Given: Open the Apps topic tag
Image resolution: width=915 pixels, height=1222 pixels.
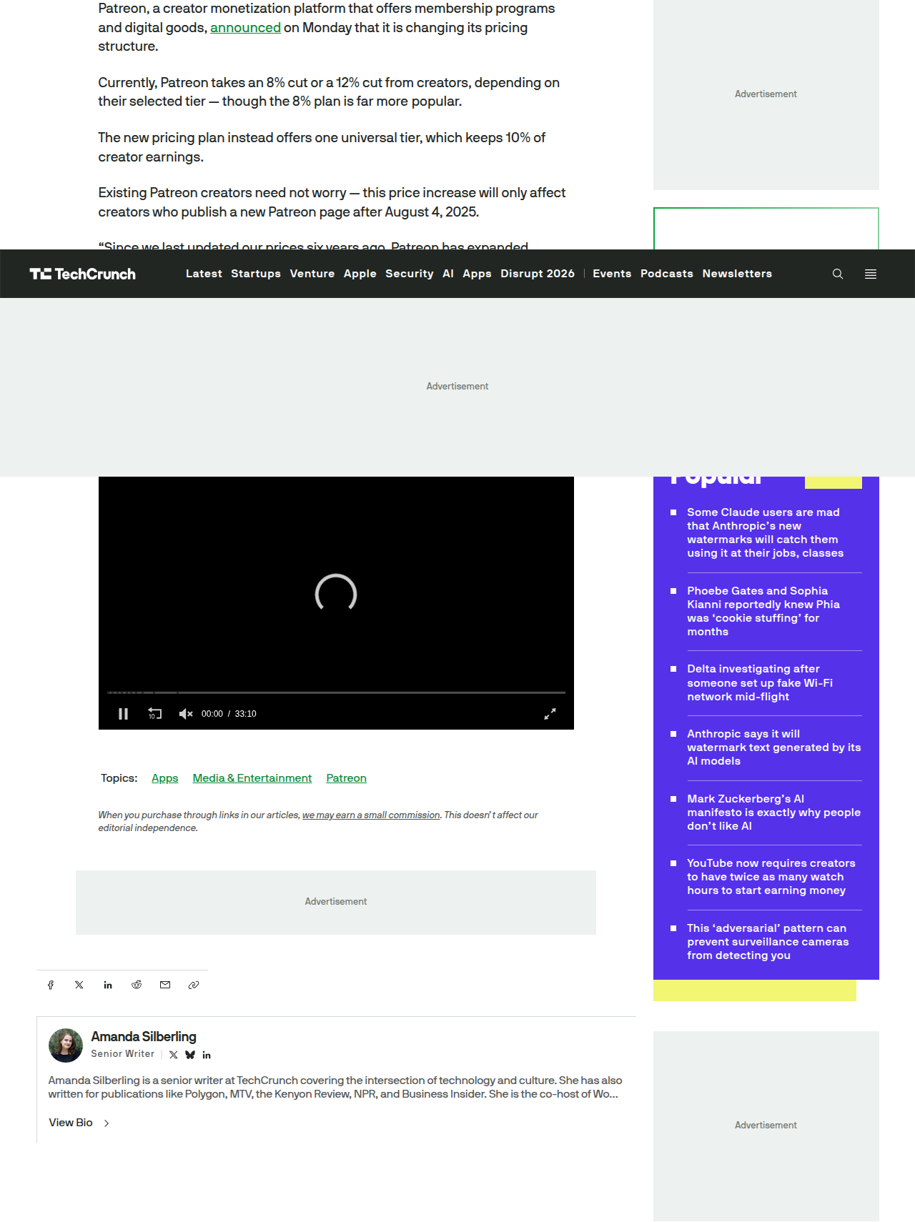Looking at the screenshot, I should point(165,778).
